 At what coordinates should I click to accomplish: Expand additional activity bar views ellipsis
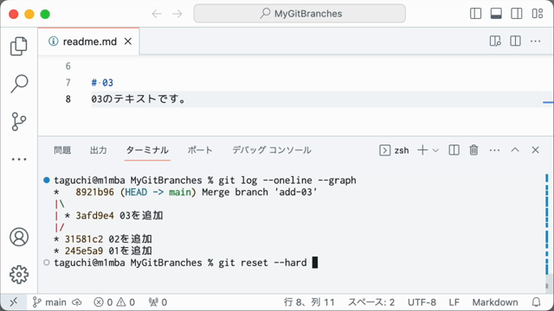tap(19, 159)
